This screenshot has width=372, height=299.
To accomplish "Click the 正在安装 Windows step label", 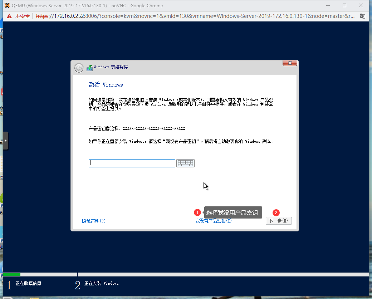I will [102, 283].
